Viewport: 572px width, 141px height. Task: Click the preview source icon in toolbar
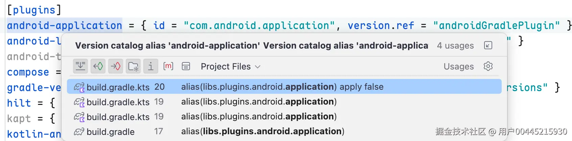click(186, 66)
